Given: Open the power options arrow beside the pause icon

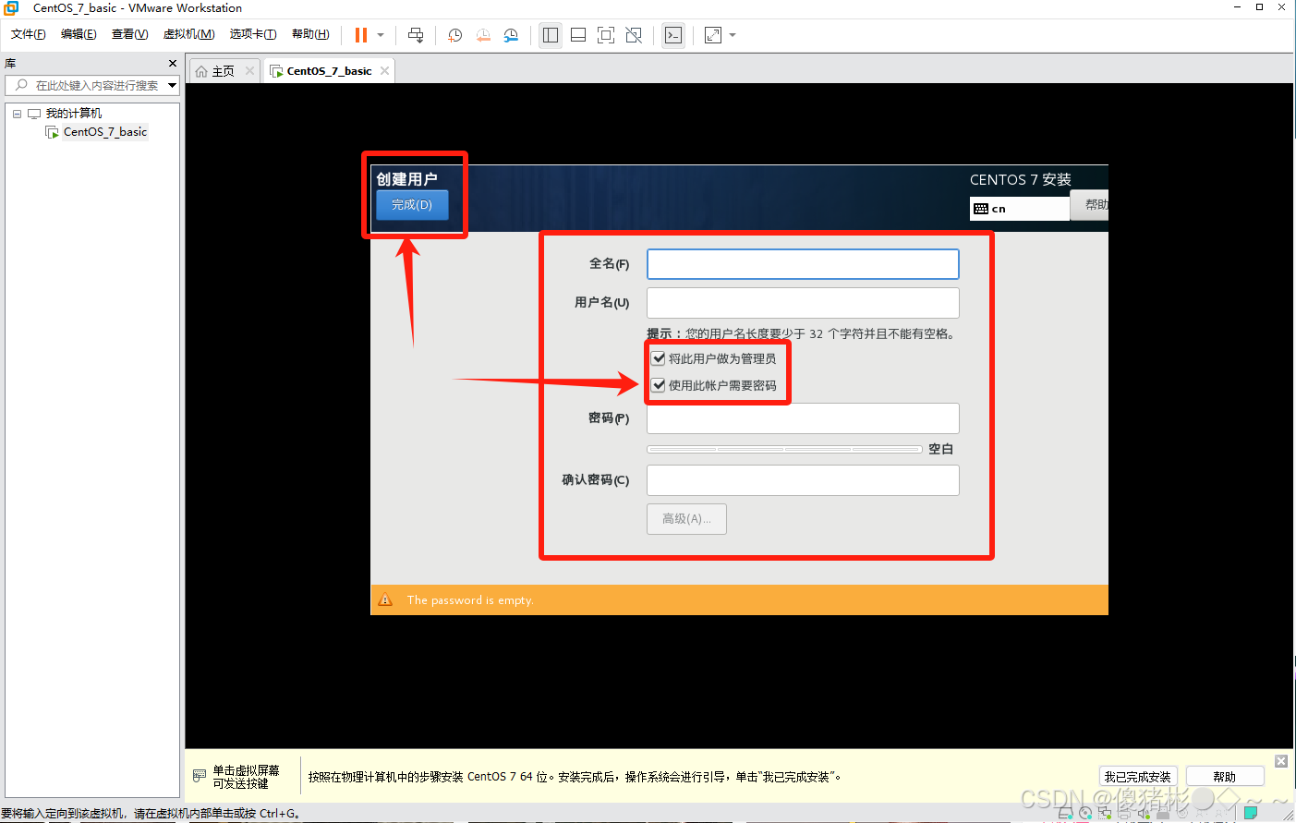Looking at the screenshot, I should click(381, 35).
